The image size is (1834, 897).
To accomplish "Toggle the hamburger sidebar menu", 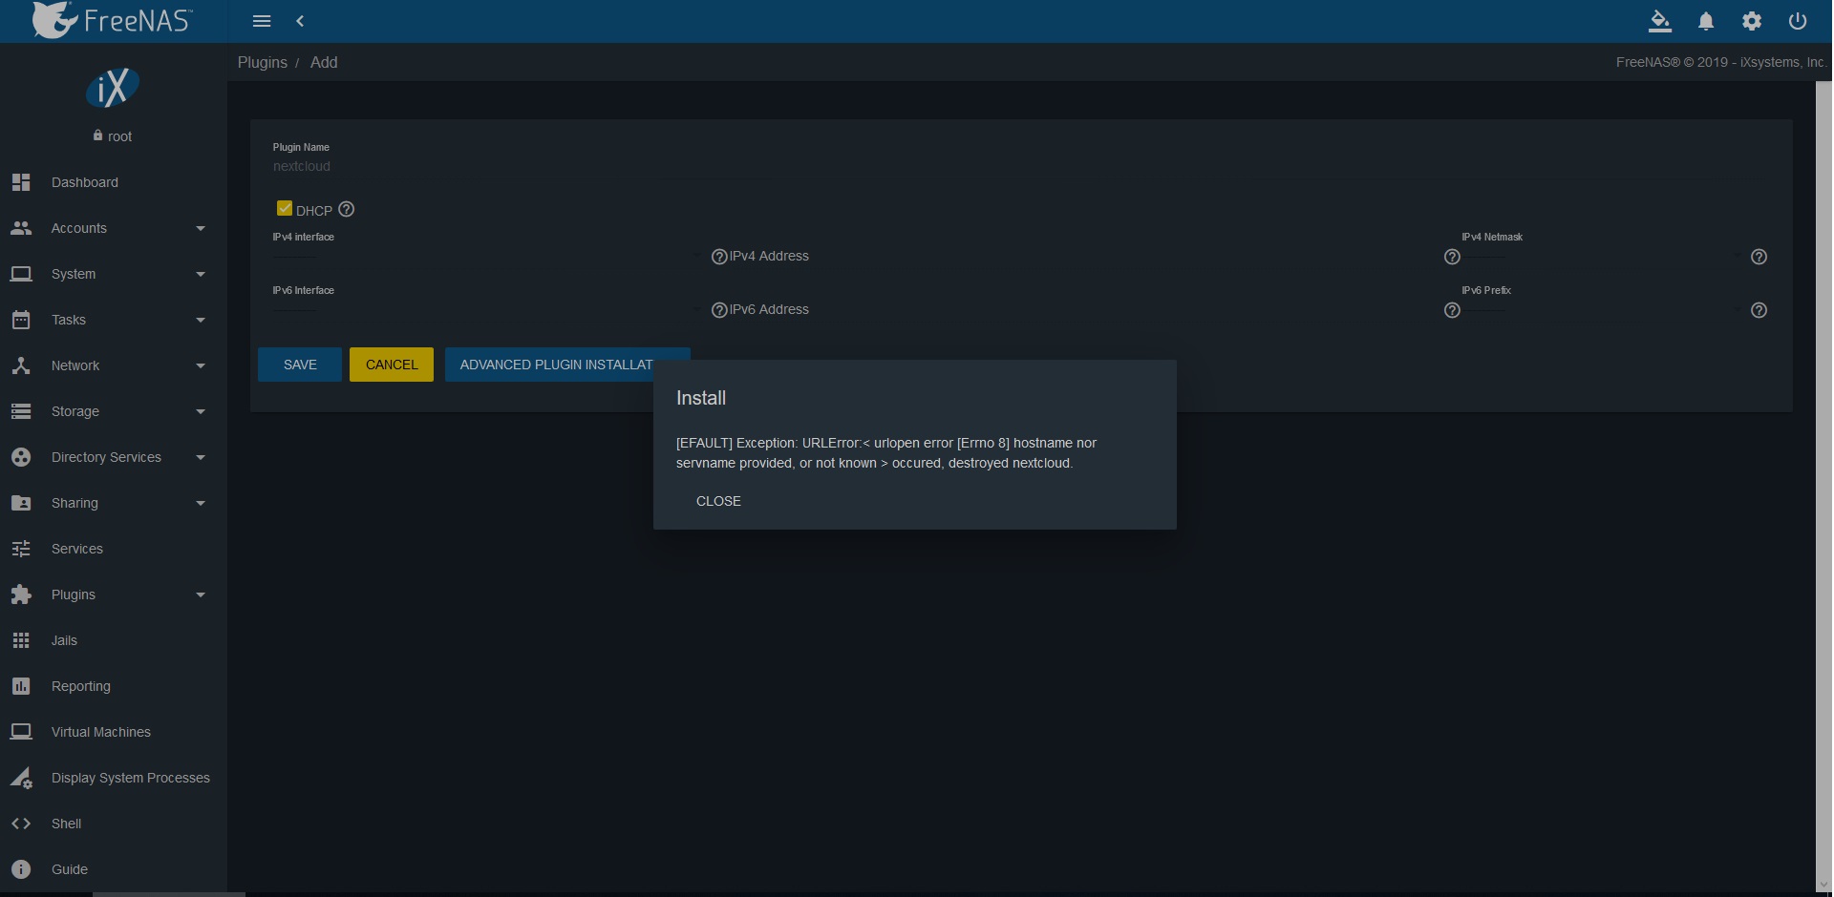I will (262, 21).
